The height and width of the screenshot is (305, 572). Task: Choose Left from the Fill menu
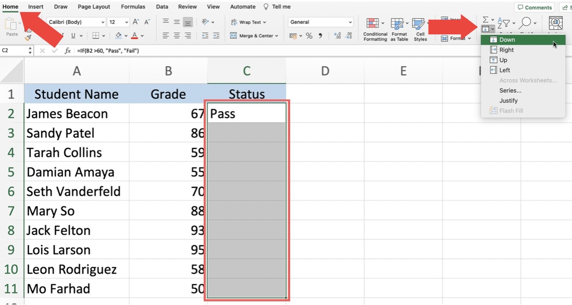tap(523, 70)
